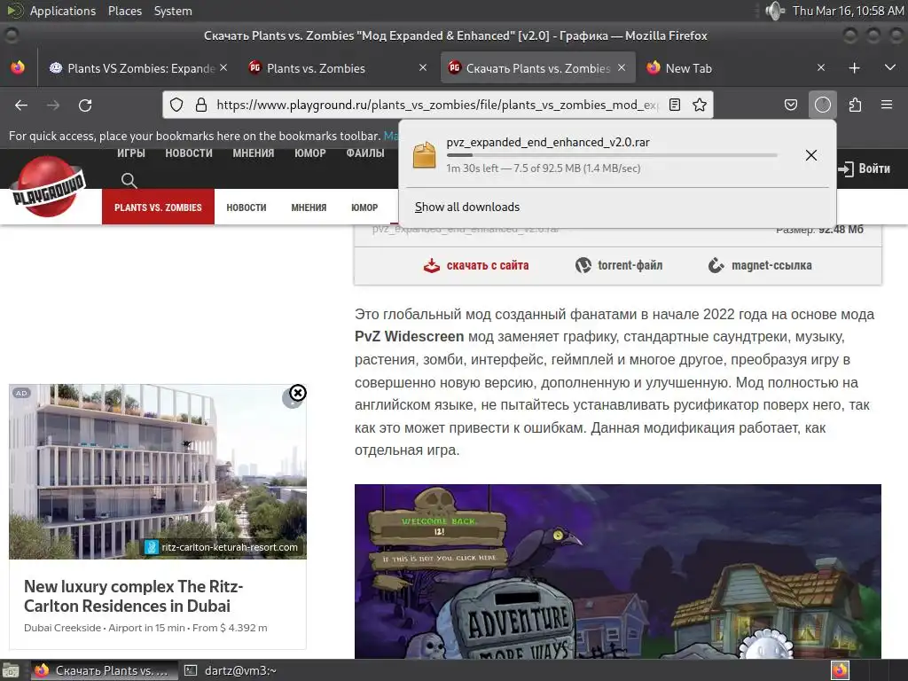
Task: Open НОВОСТИ in top dark menu
Action: 189,153
